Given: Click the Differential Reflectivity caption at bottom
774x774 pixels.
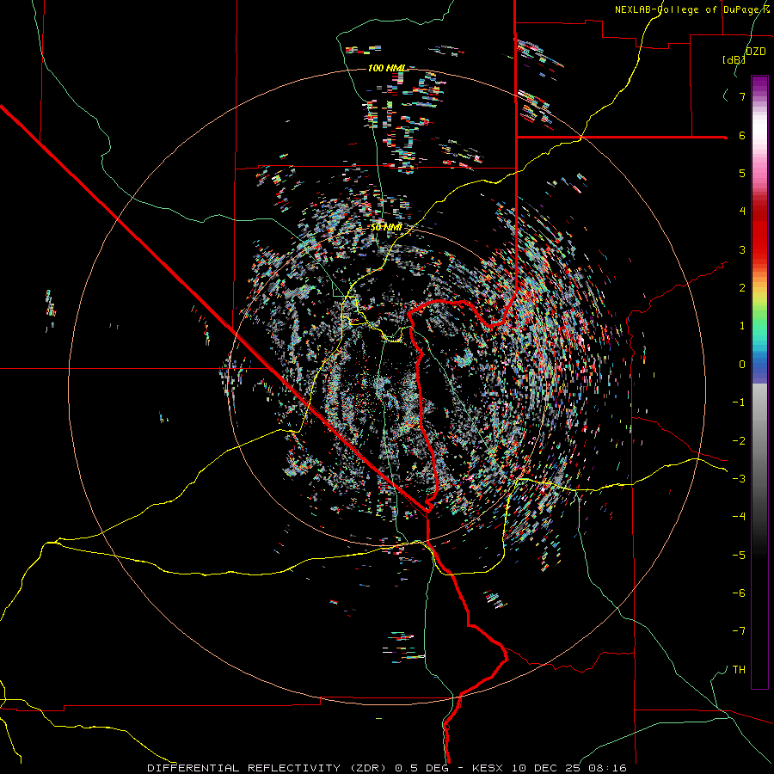Looking at the screenshot, I should pos(387,768).
